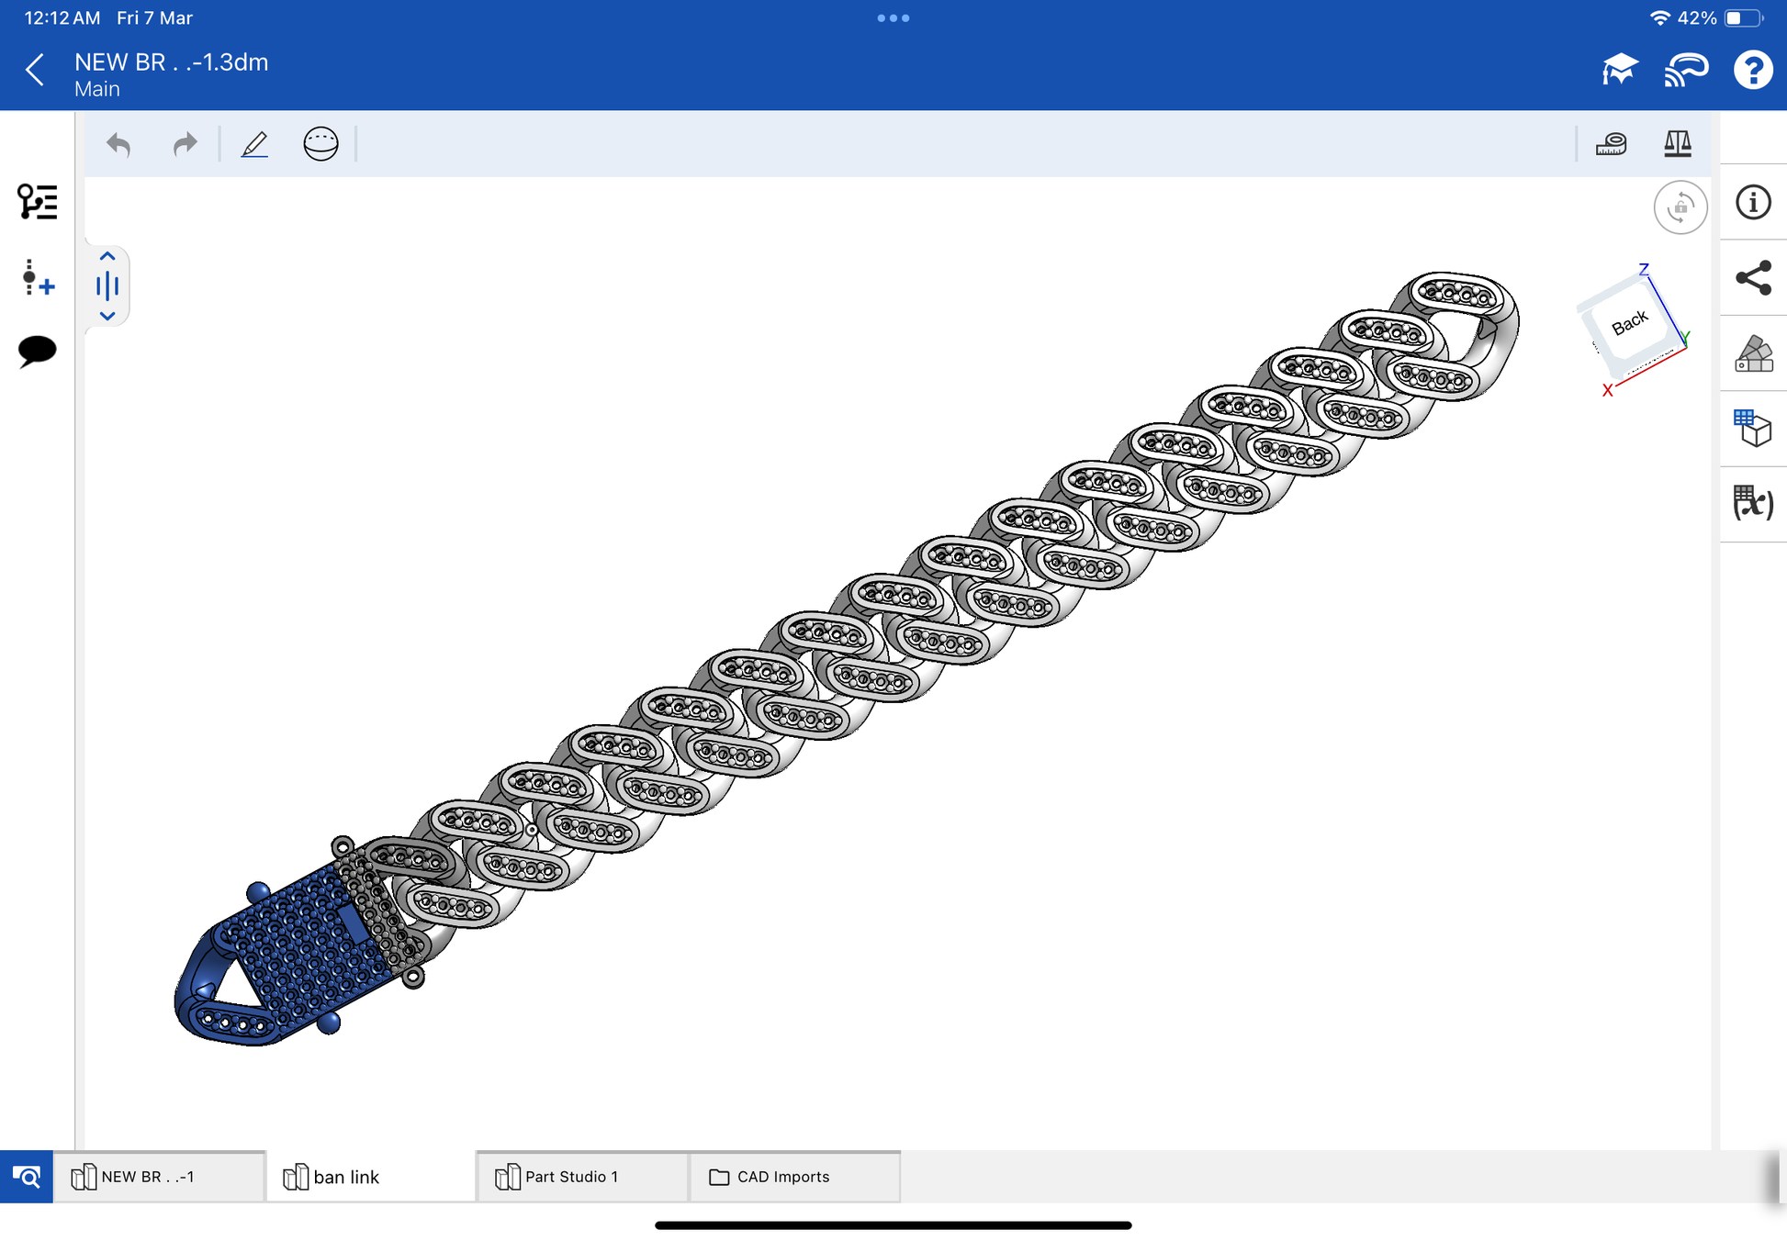
Task: Undo the last action
Action: (119, 144)
